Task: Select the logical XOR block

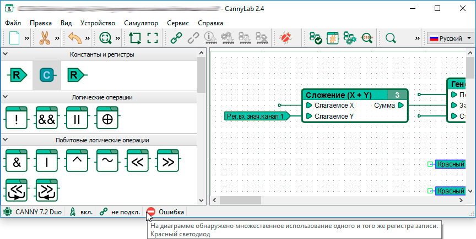Action: click(107, 118)
